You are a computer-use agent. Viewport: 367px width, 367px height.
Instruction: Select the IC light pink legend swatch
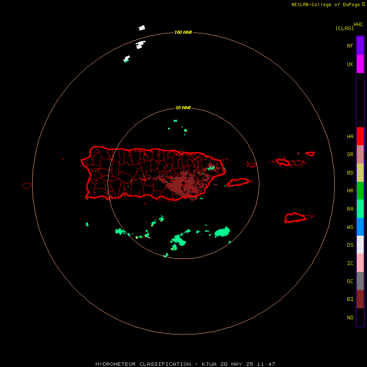pyautogui.click(x=360, y=263)
